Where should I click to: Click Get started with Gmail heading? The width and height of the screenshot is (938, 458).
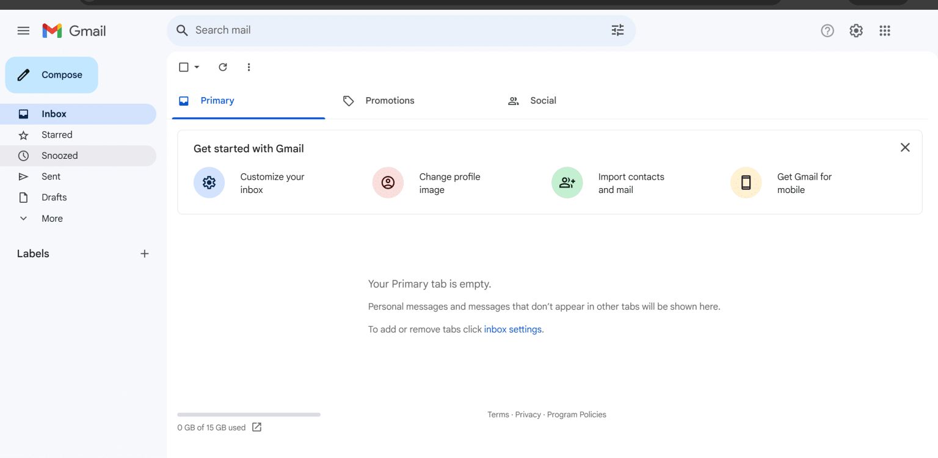tap(249, 148)
